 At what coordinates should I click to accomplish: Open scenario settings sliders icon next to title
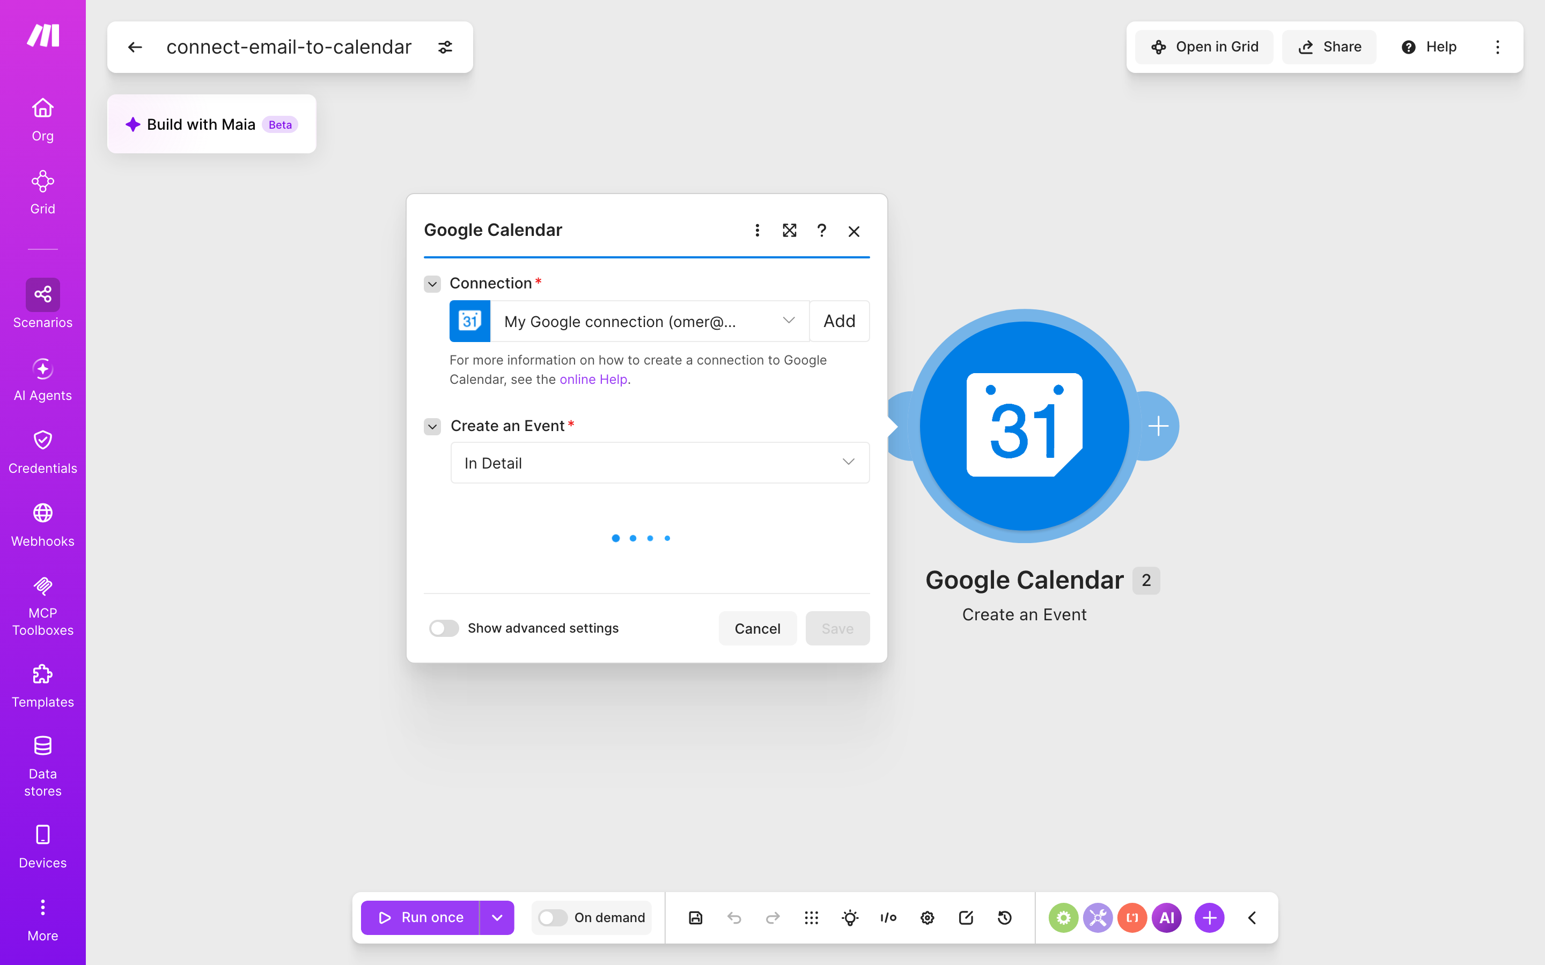445,47
